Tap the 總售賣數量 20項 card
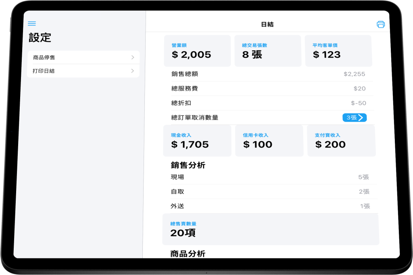The image size is (413, 275). click(x=270, y=229)
